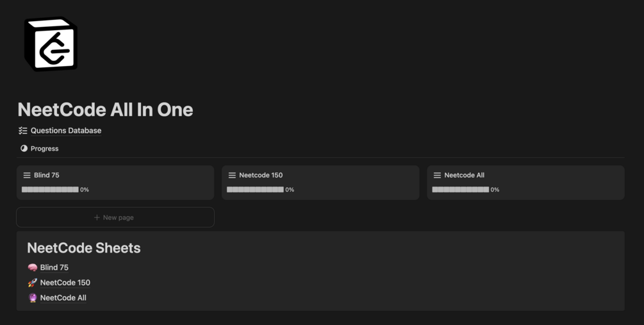Screen dimensions: 644x325
Task: Click the page icon on Neetcode 150 card
Action: (232, 175)
